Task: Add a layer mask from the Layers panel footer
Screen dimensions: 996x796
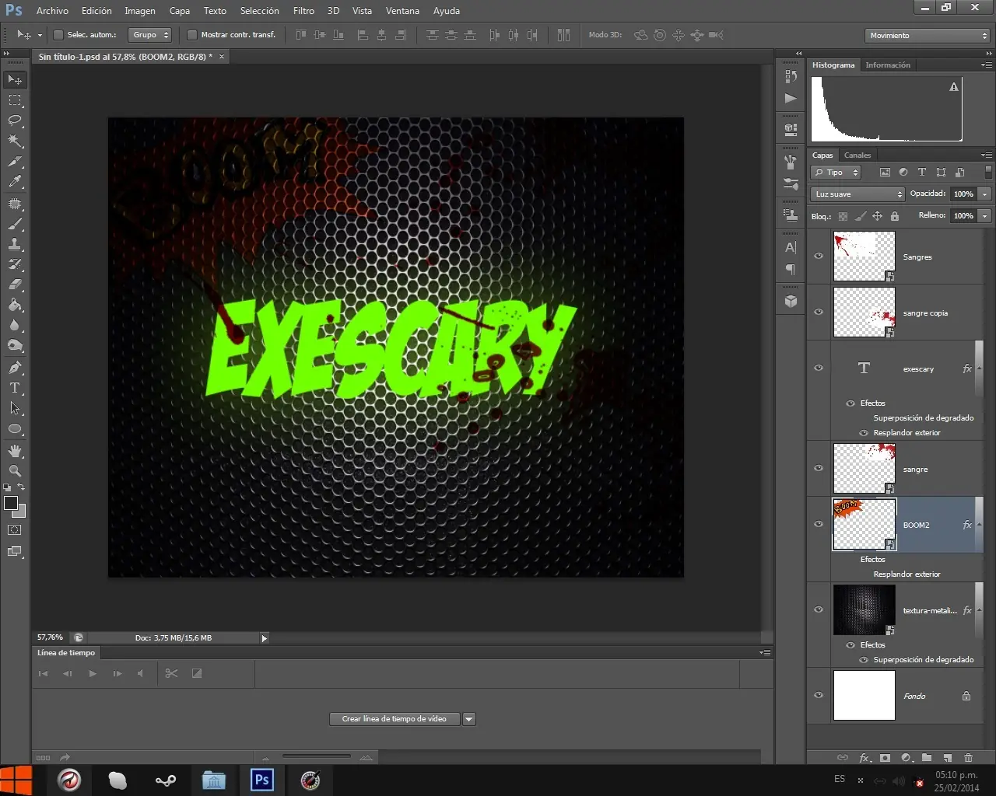Action: 885,758
